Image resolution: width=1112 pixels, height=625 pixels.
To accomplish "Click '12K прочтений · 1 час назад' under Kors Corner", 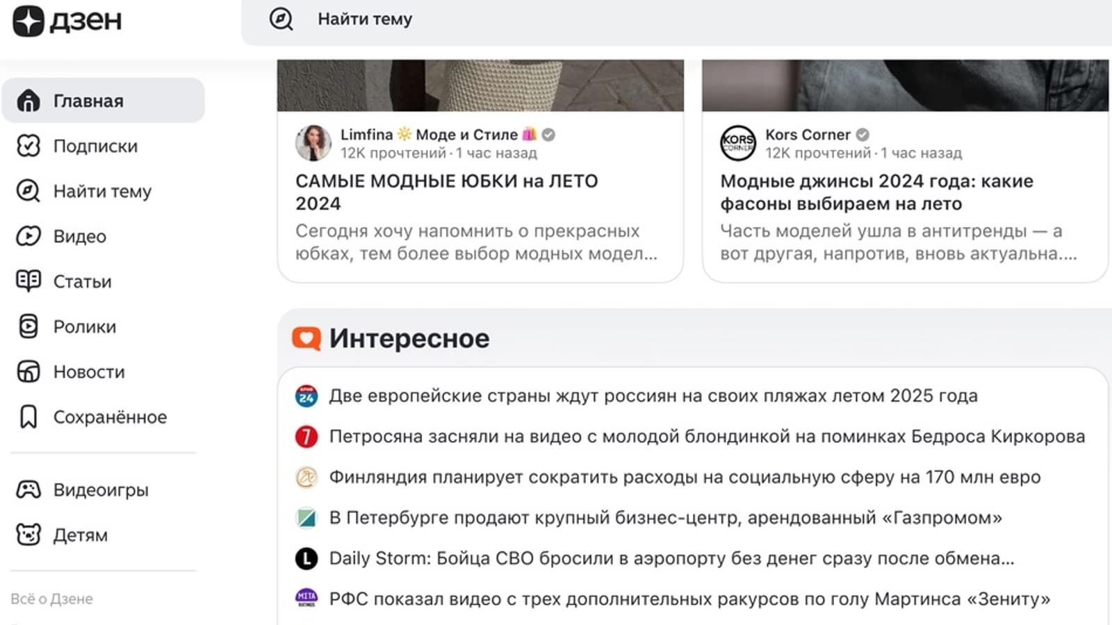I will click(864, 153).
